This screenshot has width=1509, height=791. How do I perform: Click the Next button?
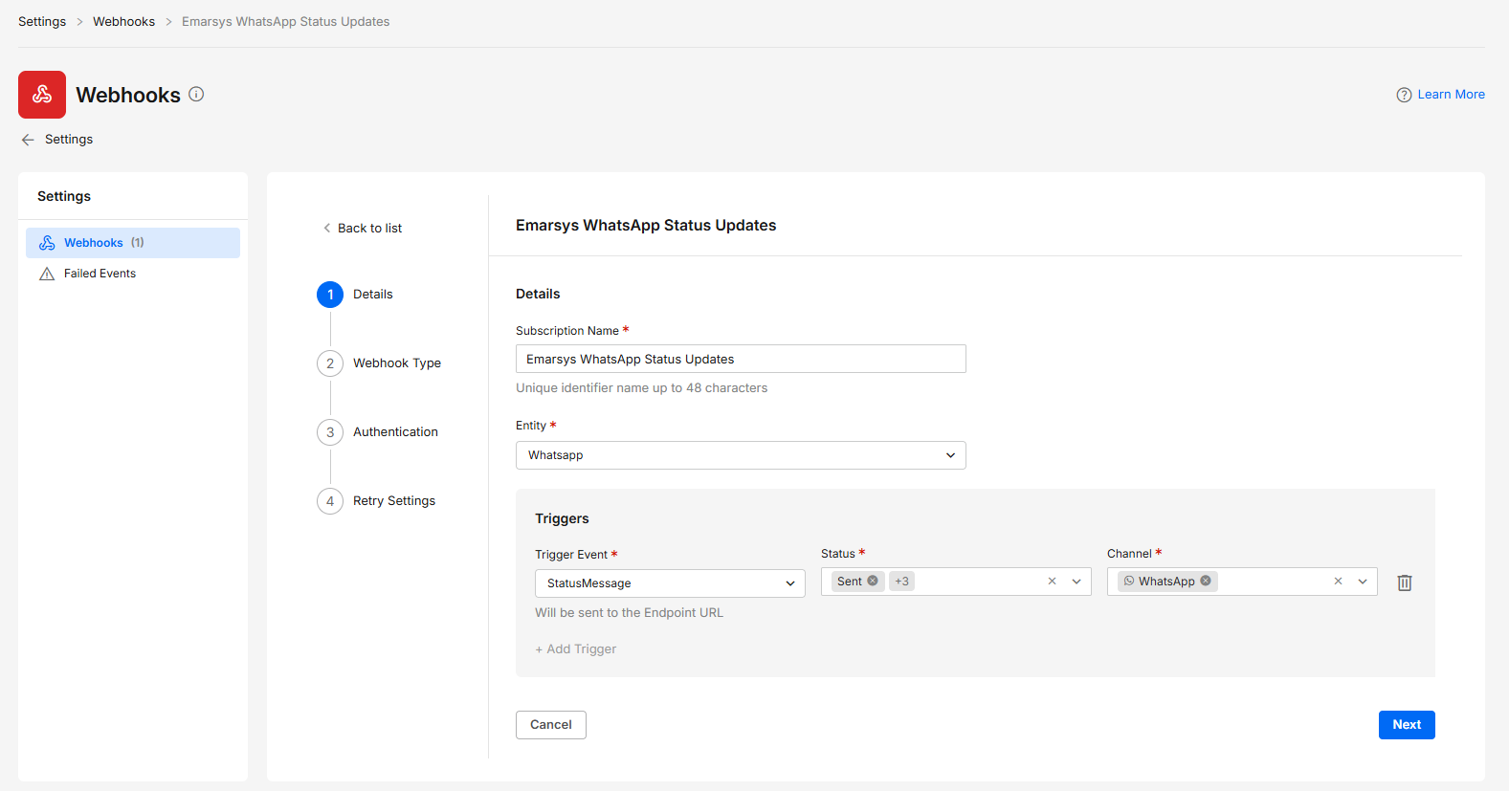tap(1407, 725)
